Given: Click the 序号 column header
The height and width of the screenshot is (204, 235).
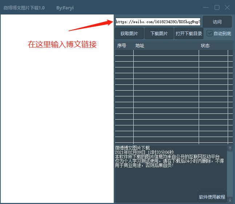Looking at the screenshot, I should click(x=122, y=45).
